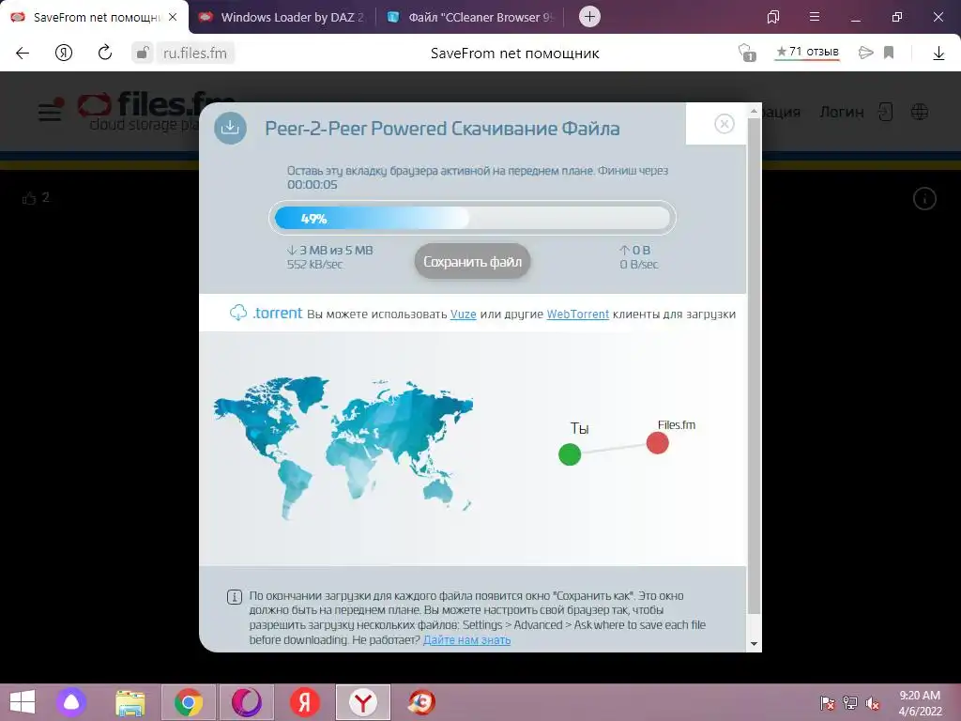Viewport: 961px width, 721px height.
Task: Click the Action Center flag tray icon
Action: tap(828, 702)
